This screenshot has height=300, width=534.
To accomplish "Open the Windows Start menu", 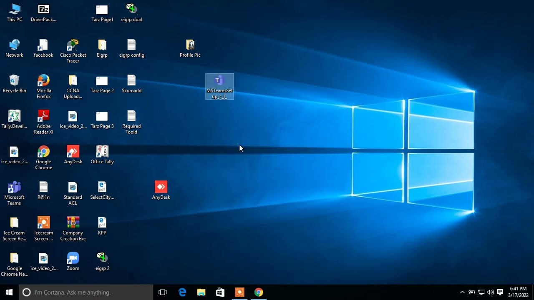I will tap(9, 292).
